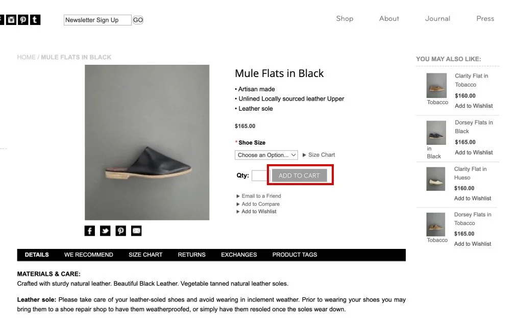517x331 pixels.
Task: Submit newsletter sign up with GO
Action: pyautogui.click(x=138, y=20)
